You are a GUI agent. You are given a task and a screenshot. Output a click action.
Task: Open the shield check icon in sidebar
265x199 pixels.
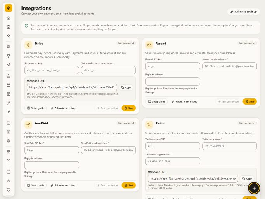click(x=9, y=190)
